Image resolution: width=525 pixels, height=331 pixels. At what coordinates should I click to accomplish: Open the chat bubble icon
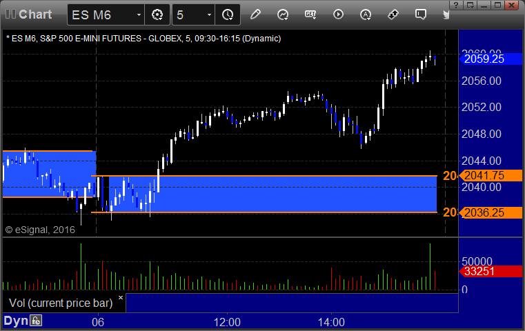421,14
